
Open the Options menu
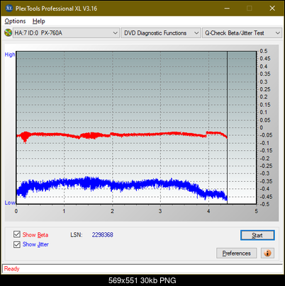tap(15, 21)
